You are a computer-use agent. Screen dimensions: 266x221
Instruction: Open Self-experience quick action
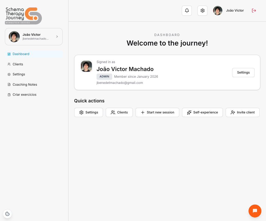coord(202,112)
